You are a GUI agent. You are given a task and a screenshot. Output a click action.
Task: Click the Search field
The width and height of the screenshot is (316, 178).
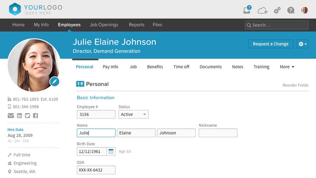[x=276, y=25]
